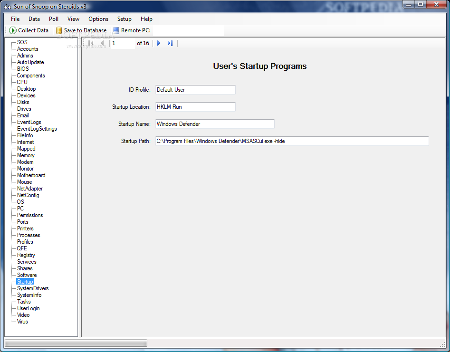Click the Save to Database icon
The height and width of the screenshot is (352, 450).
point(59,30)
